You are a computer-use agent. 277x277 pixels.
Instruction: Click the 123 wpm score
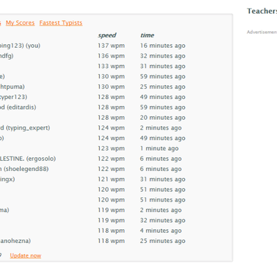111,148
